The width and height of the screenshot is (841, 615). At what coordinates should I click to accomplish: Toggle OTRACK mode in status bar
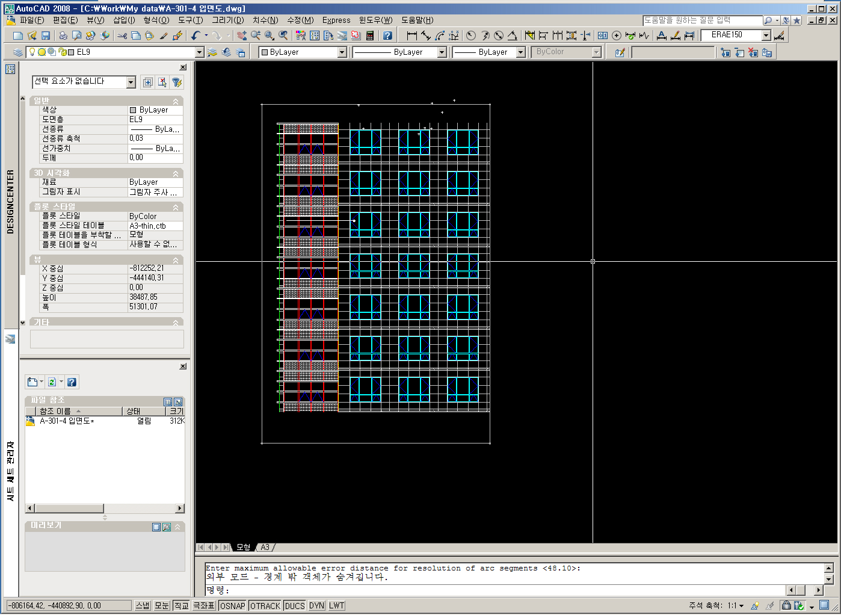[265, 605]
